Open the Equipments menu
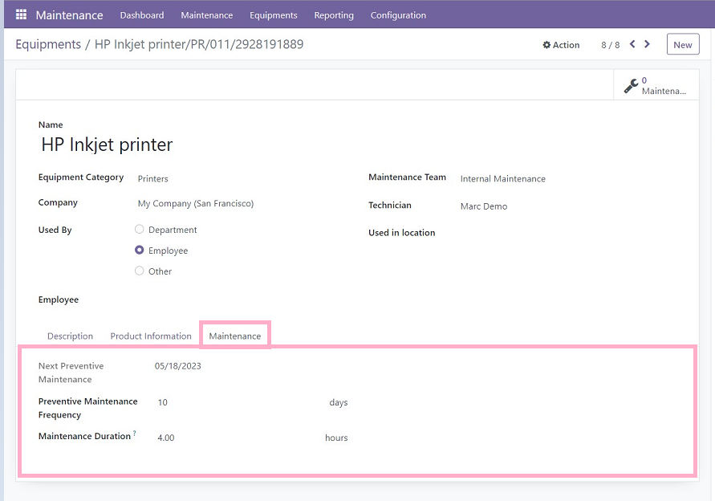Image resolution: width=715 pixels, height=501 pixels. coord(273,15)
